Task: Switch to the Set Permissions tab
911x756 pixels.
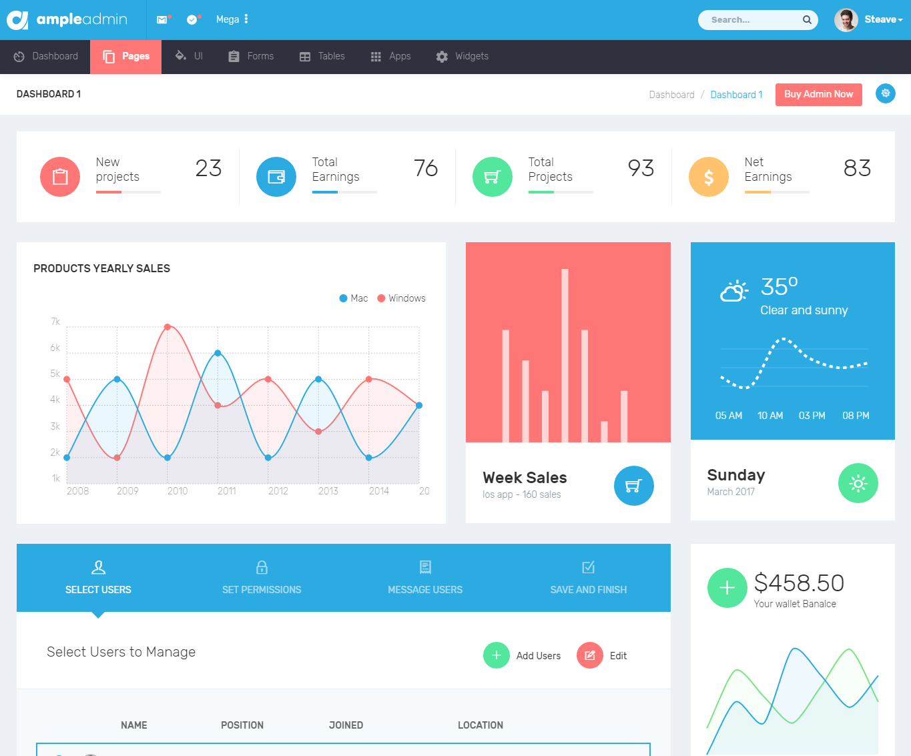Action: [x=262, y=578]
